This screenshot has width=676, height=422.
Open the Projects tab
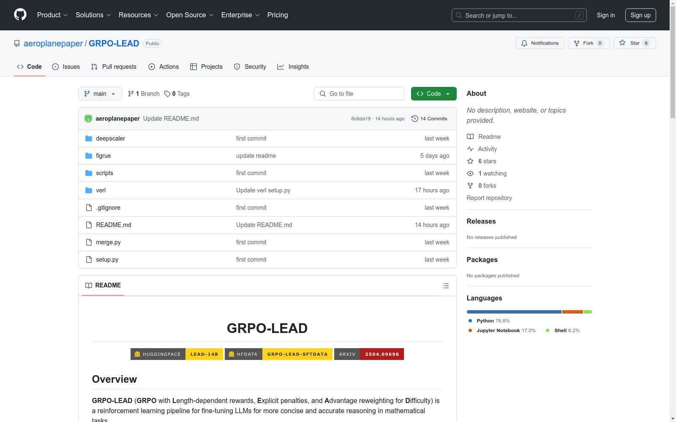(206, 67)
